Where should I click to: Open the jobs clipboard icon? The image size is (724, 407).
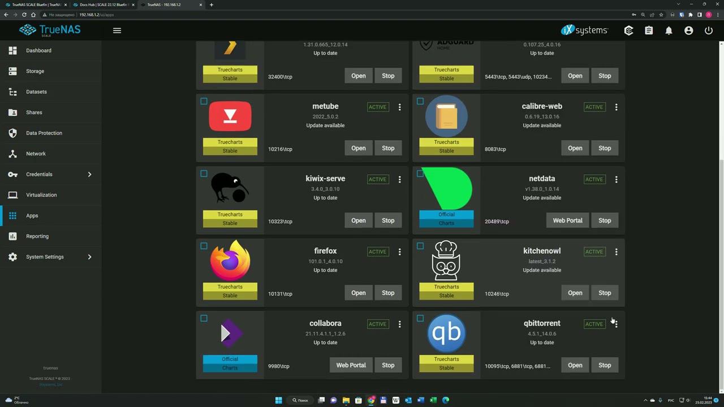(x=649, y=31)
